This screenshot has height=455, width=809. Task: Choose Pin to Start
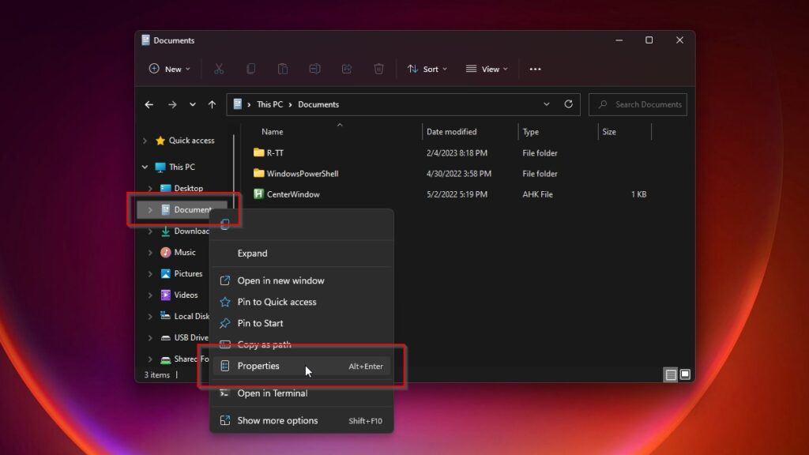(x=302, y=323)
